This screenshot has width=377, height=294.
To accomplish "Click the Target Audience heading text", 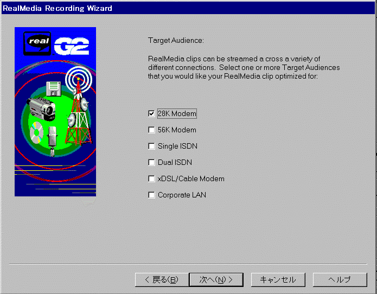I will pyautogui.click(x=176, y=40).
